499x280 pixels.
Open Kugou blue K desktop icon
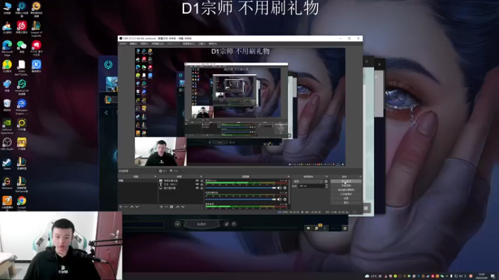[36, 65]
